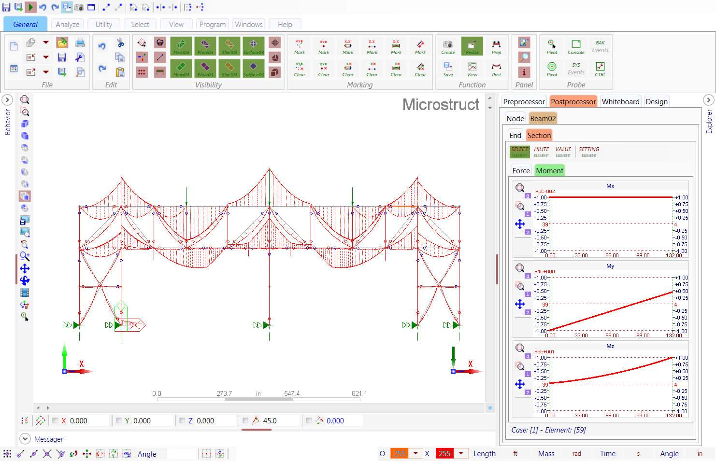Click the scissors Cut icon
716x461 pixels.
click(x=120, y=43)
